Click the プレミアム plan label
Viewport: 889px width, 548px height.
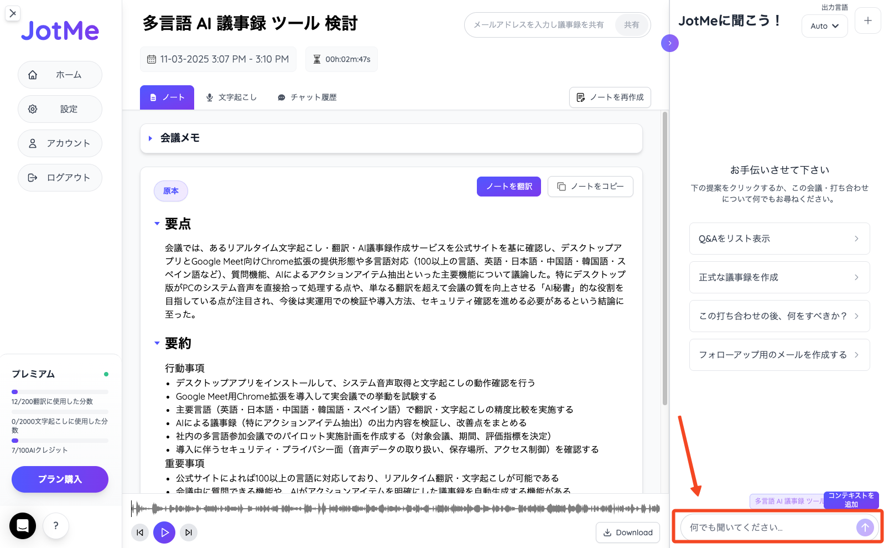pyautogui.click(x=33, y=374)
